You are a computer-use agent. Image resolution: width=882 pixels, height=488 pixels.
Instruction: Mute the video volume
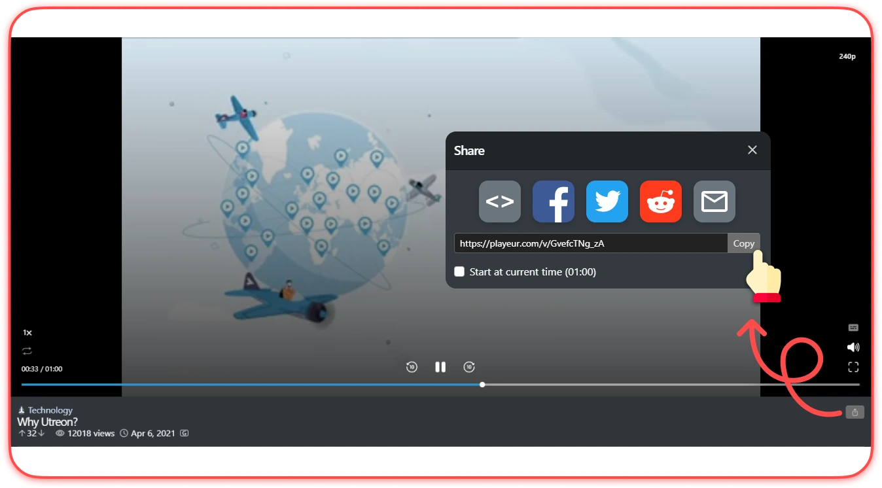pyautogui.click(x=853, y=347)
